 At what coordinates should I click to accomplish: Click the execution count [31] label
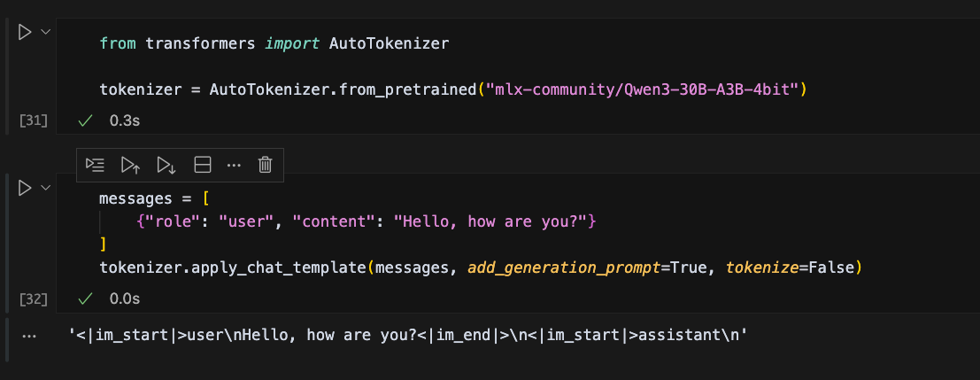pos(32,119)
